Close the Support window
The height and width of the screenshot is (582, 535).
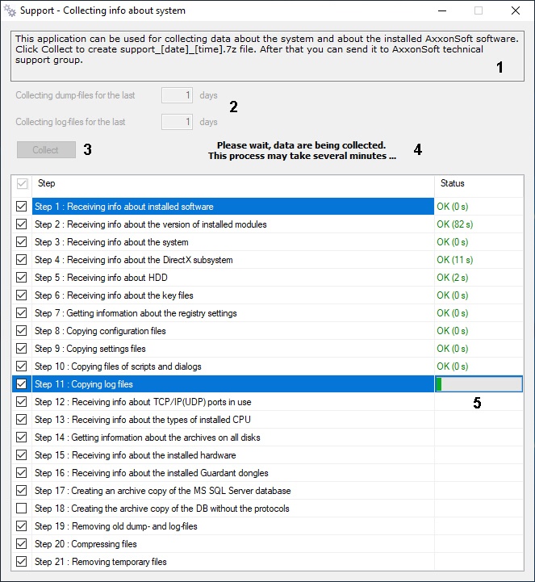pyautogui.click(x=516, y=10)
